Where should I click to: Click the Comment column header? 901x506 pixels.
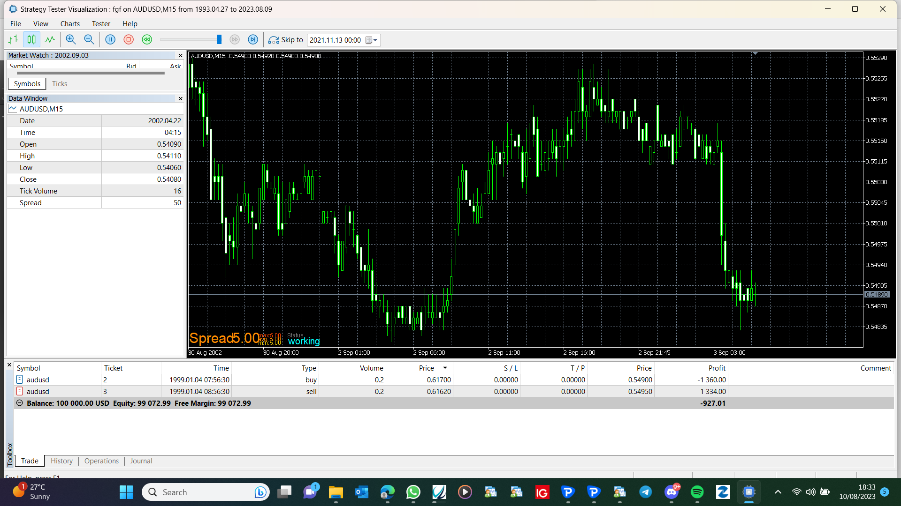tap(811, 368)
